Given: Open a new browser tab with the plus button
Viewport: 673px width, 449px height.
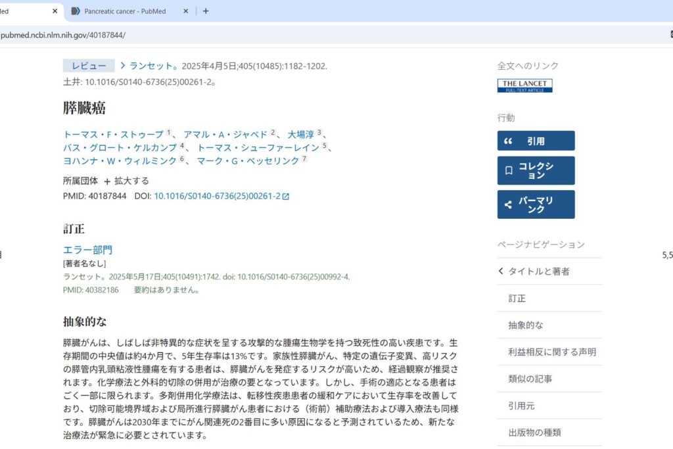Looking at the screenshot, I should pos(206,11).
